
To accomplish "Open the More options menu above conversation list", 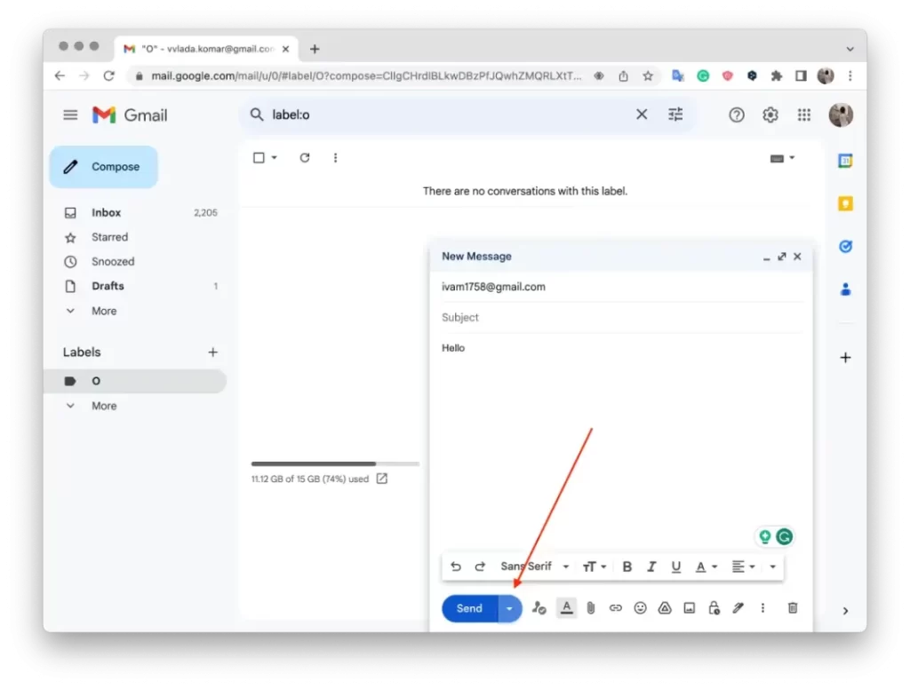I will 335,158.
